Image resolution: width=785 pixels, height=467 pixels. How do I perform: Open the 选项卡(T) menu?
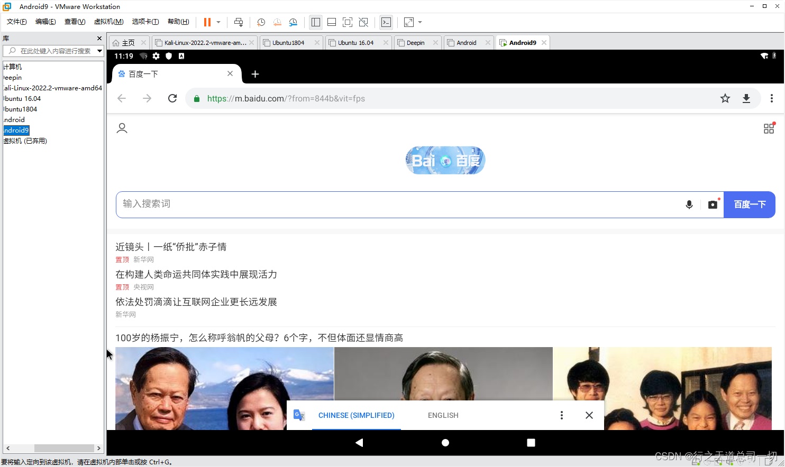(145, 22)
